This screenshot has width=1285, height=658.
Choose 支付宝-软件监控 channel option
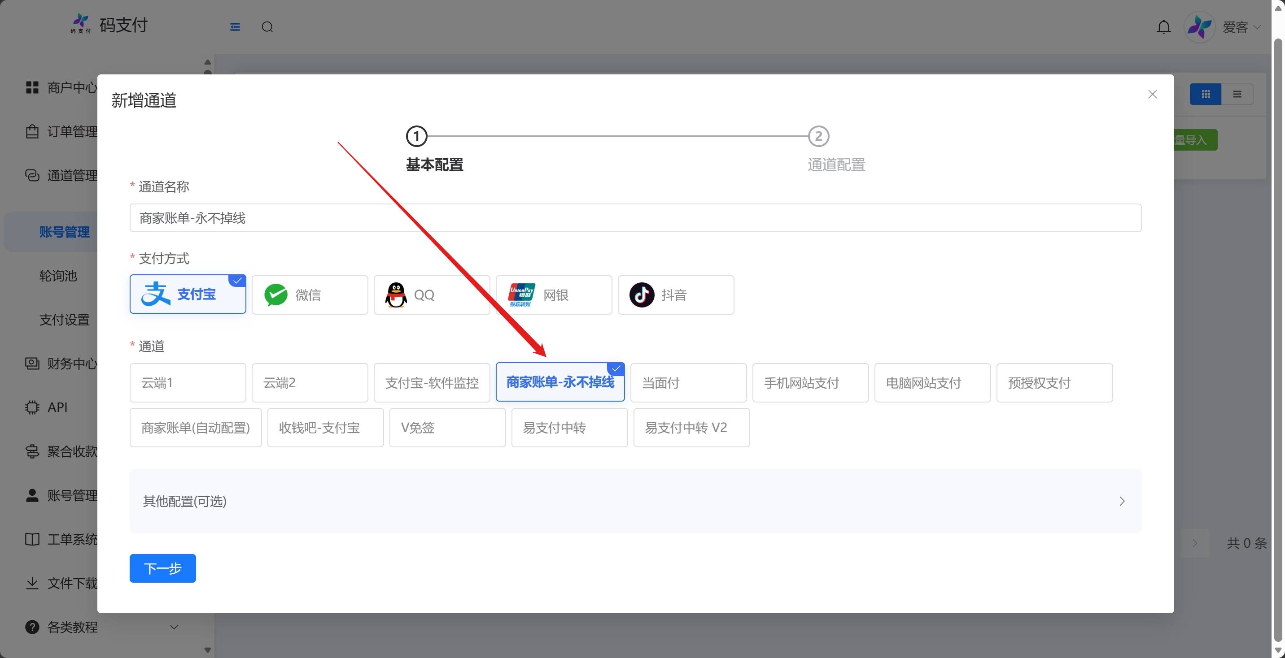[x=432, y=383]
